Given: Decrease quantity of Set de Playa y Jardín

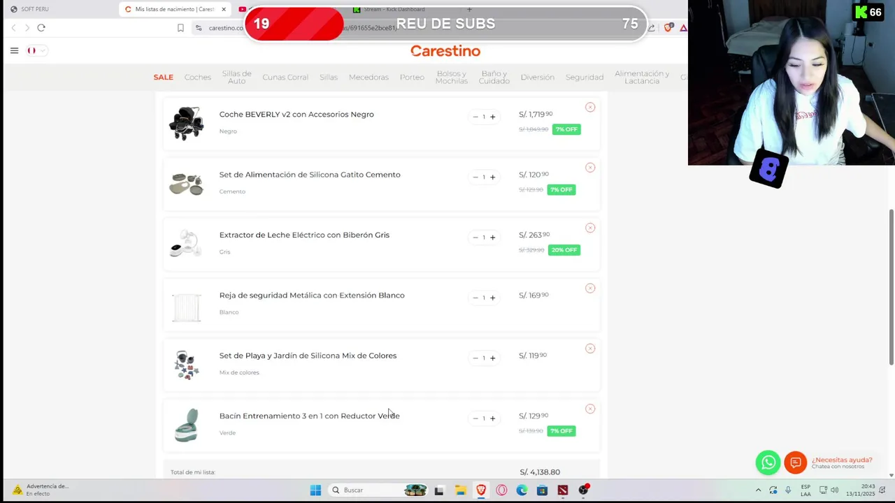Looking at the screenshot, I should click(475, 358).
